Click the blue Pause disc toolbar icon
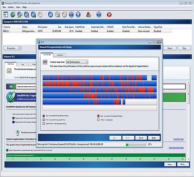This screenshot has width=194, height=177. pyautogui.click(x=71, y=15)
